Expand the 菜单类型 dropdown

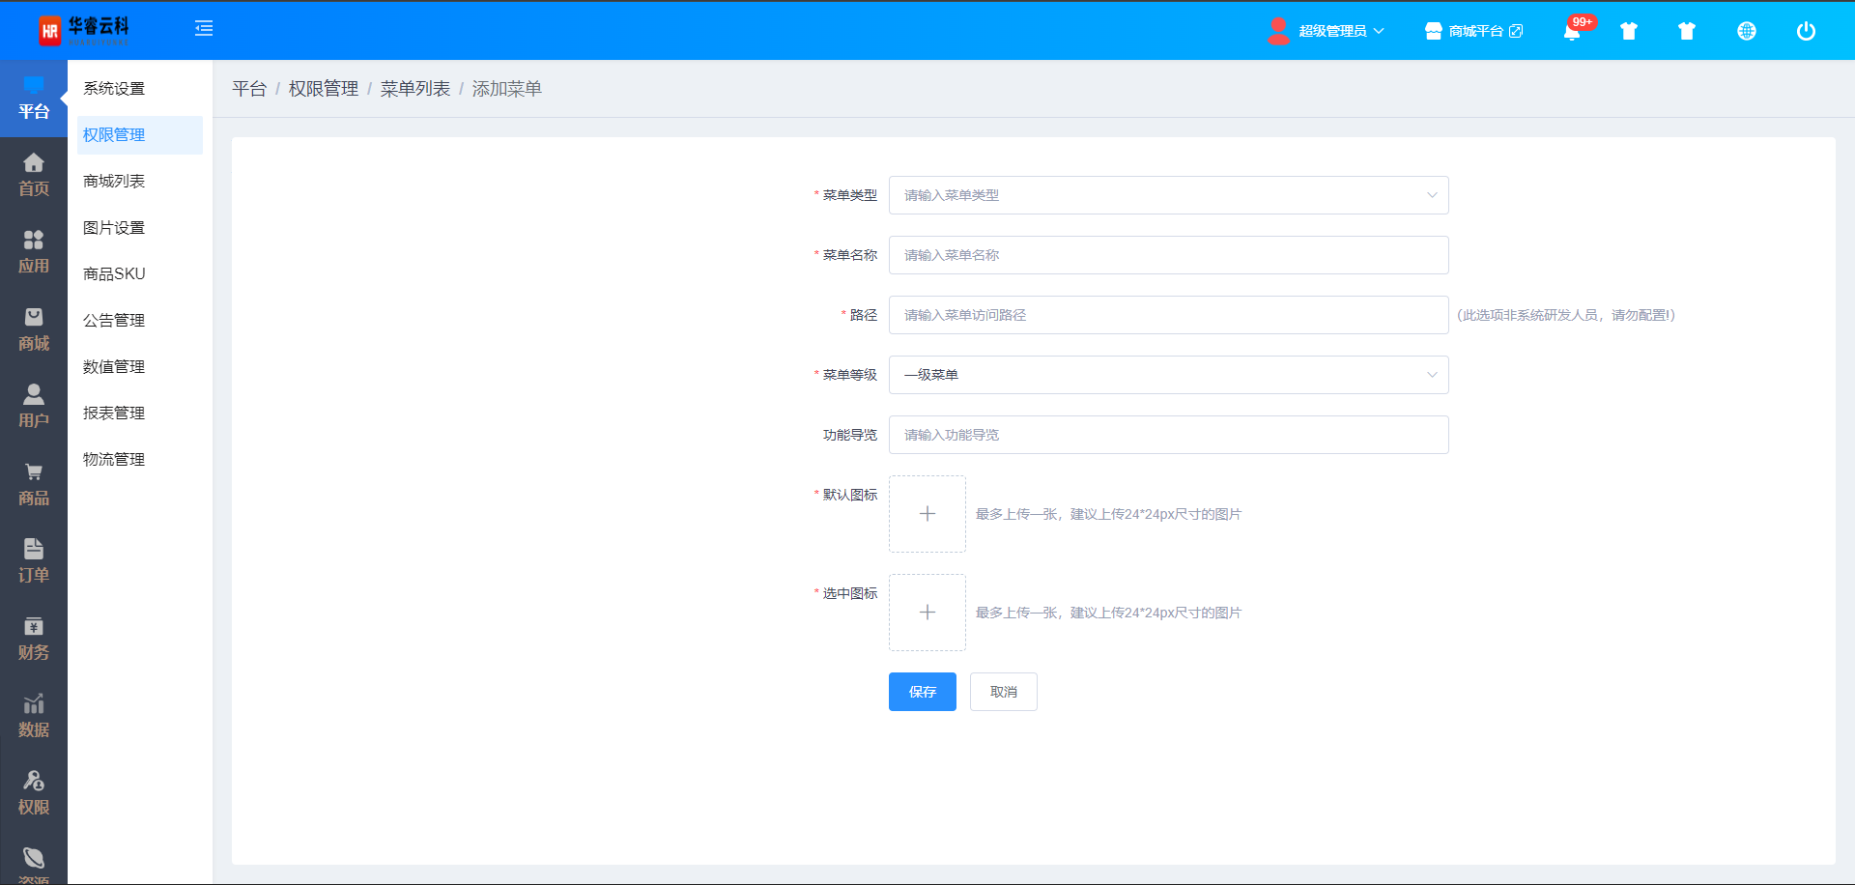(x=1167, y=195)
